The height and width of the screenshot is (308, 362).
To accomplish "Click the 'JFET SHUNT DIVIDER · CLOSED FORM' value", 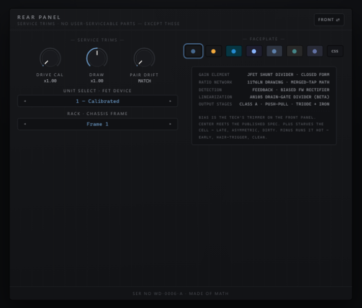I will 288,75.
